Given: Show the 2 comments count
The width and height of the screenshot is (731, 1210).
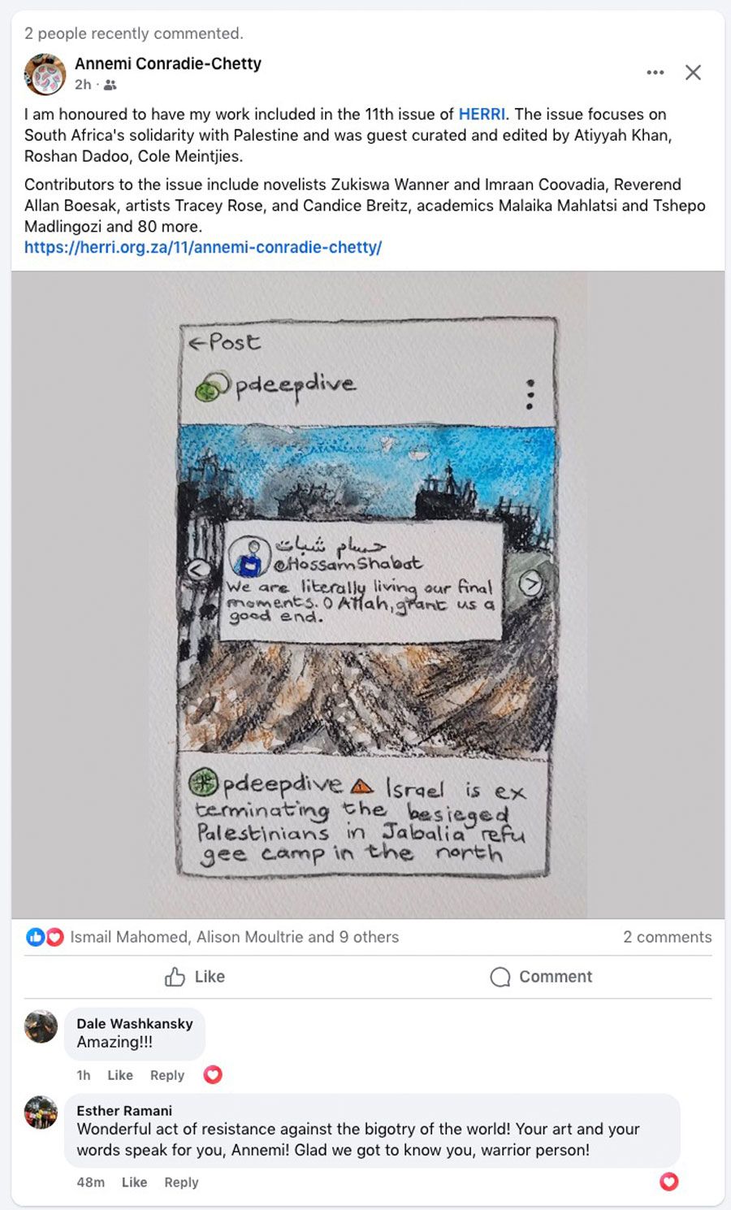Looking at the screenshot, I should [x=668, y=937].
